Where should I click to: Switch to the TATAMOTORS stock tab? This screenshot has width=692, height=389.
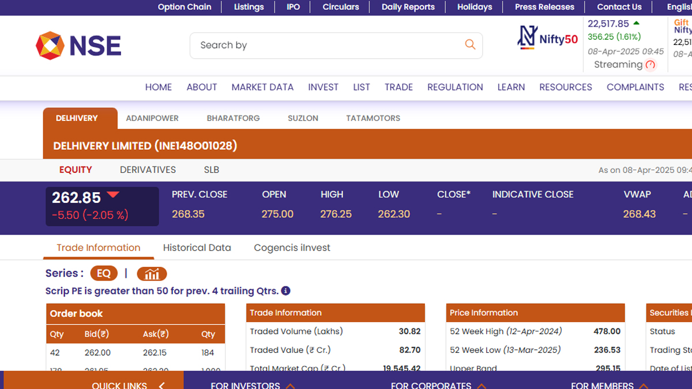click(373, 118)
